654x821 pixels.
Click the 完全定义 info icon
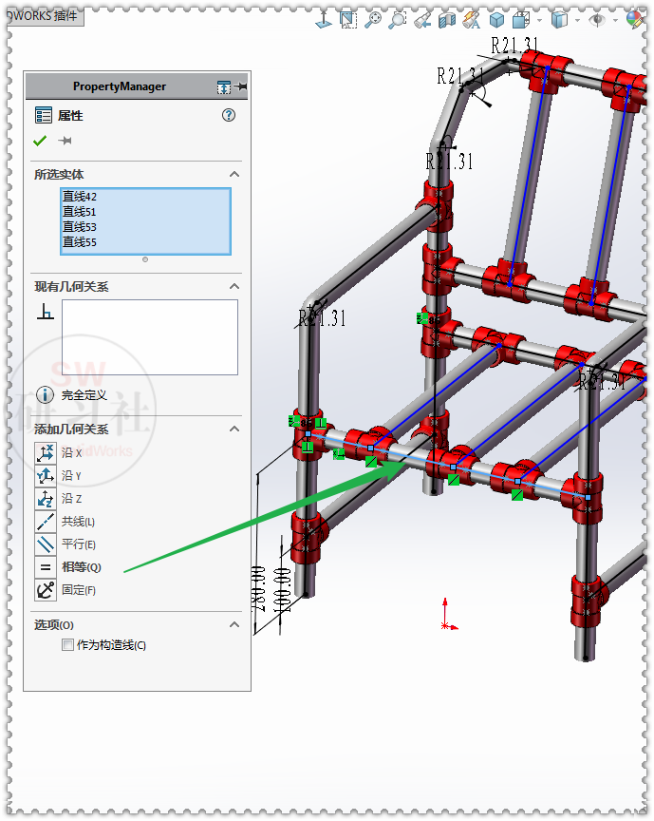pos(45,394)
